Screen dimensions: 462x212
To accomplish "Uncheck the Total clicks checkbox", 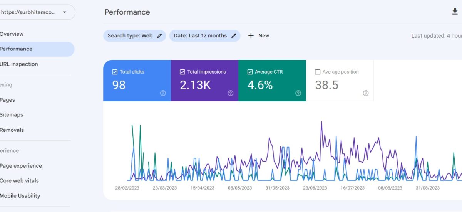I will coord(114,72).
